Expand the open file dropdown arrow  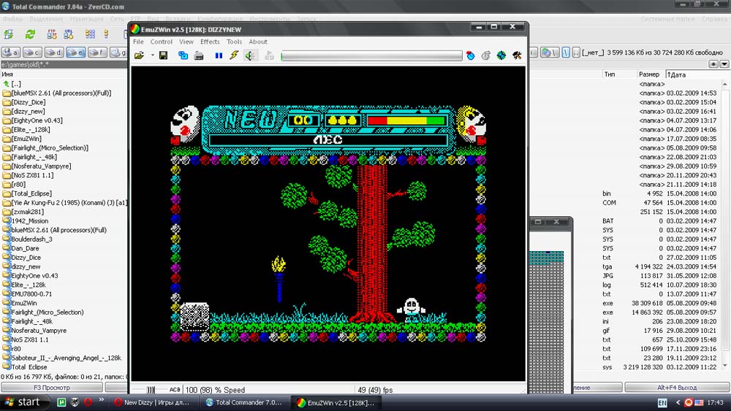152,55
